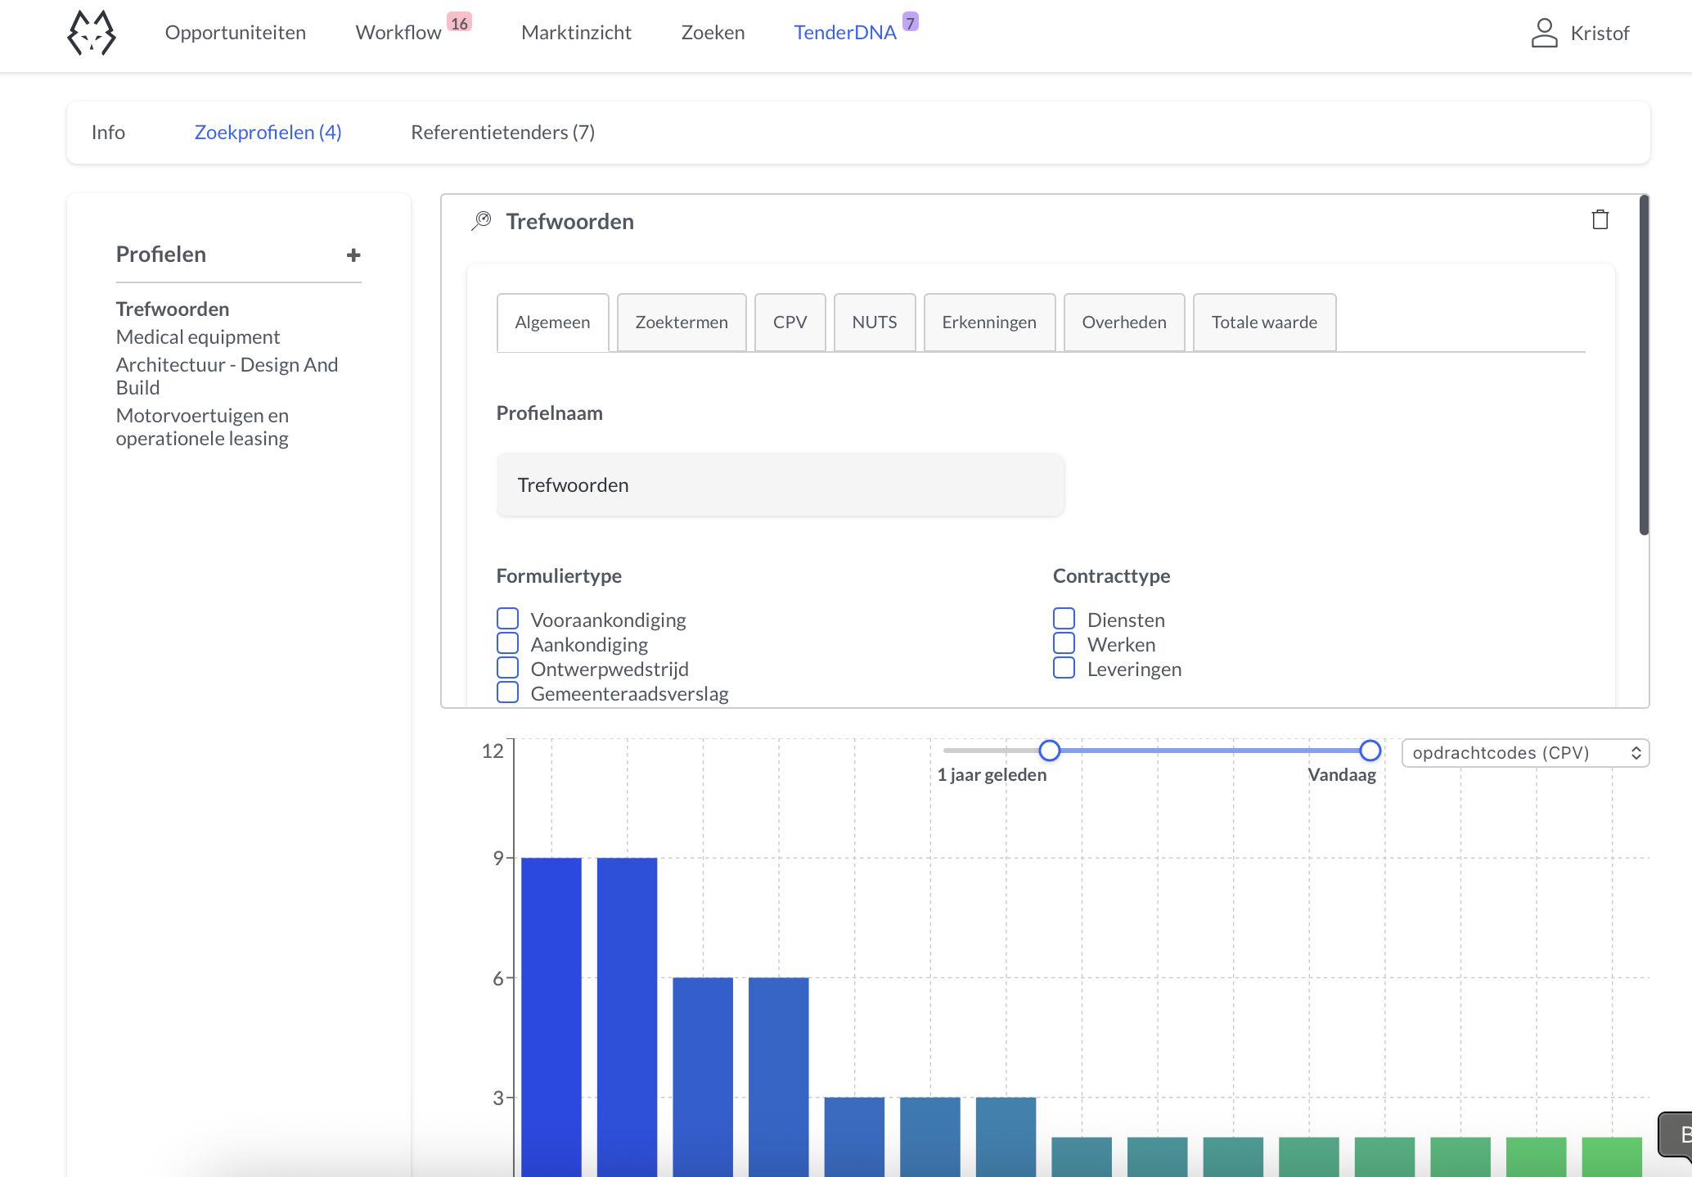Open the NUTS tab
This screenshot has height=1177, width=1692.
[873, 322]
